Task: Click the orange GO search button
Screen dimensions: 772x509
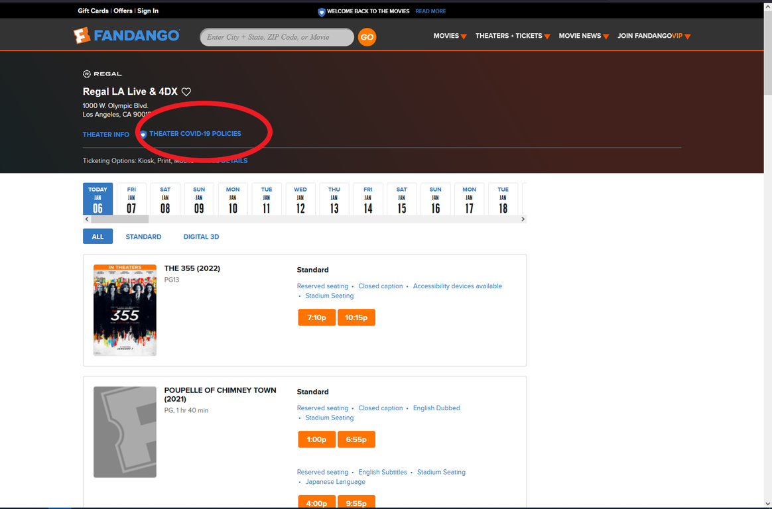Action: (x=367, y=37)
